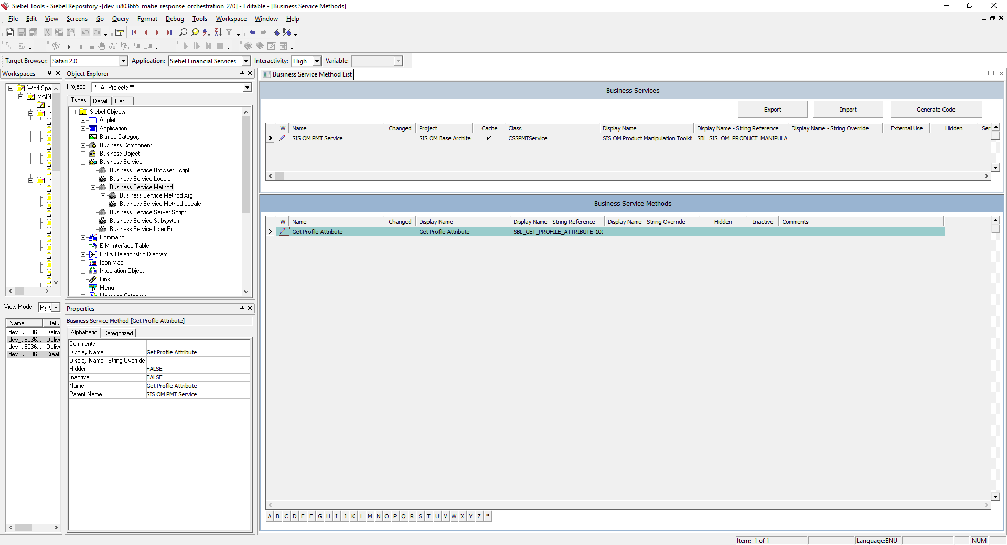The width and height of the screenshot is (1007, 545).
Task: Sort descending with the Z-A icon
Action: 218,32
